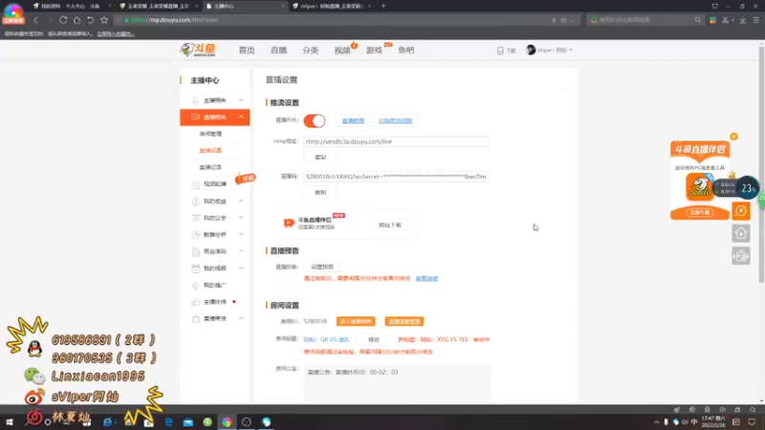Image resolution: width=765 pixels, height=430 pixels.
Task: Click the microphone icon next to 我的推广
Action: pos(196,285)
